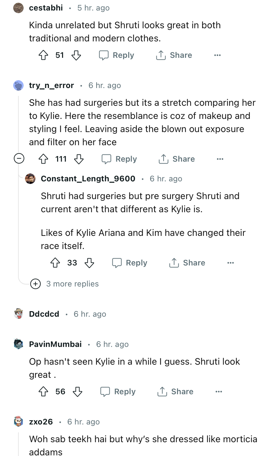Viewport: 272px width, 456px height.
Task: Upvote cestabhi's comment
Action: (x=44, y=55)
